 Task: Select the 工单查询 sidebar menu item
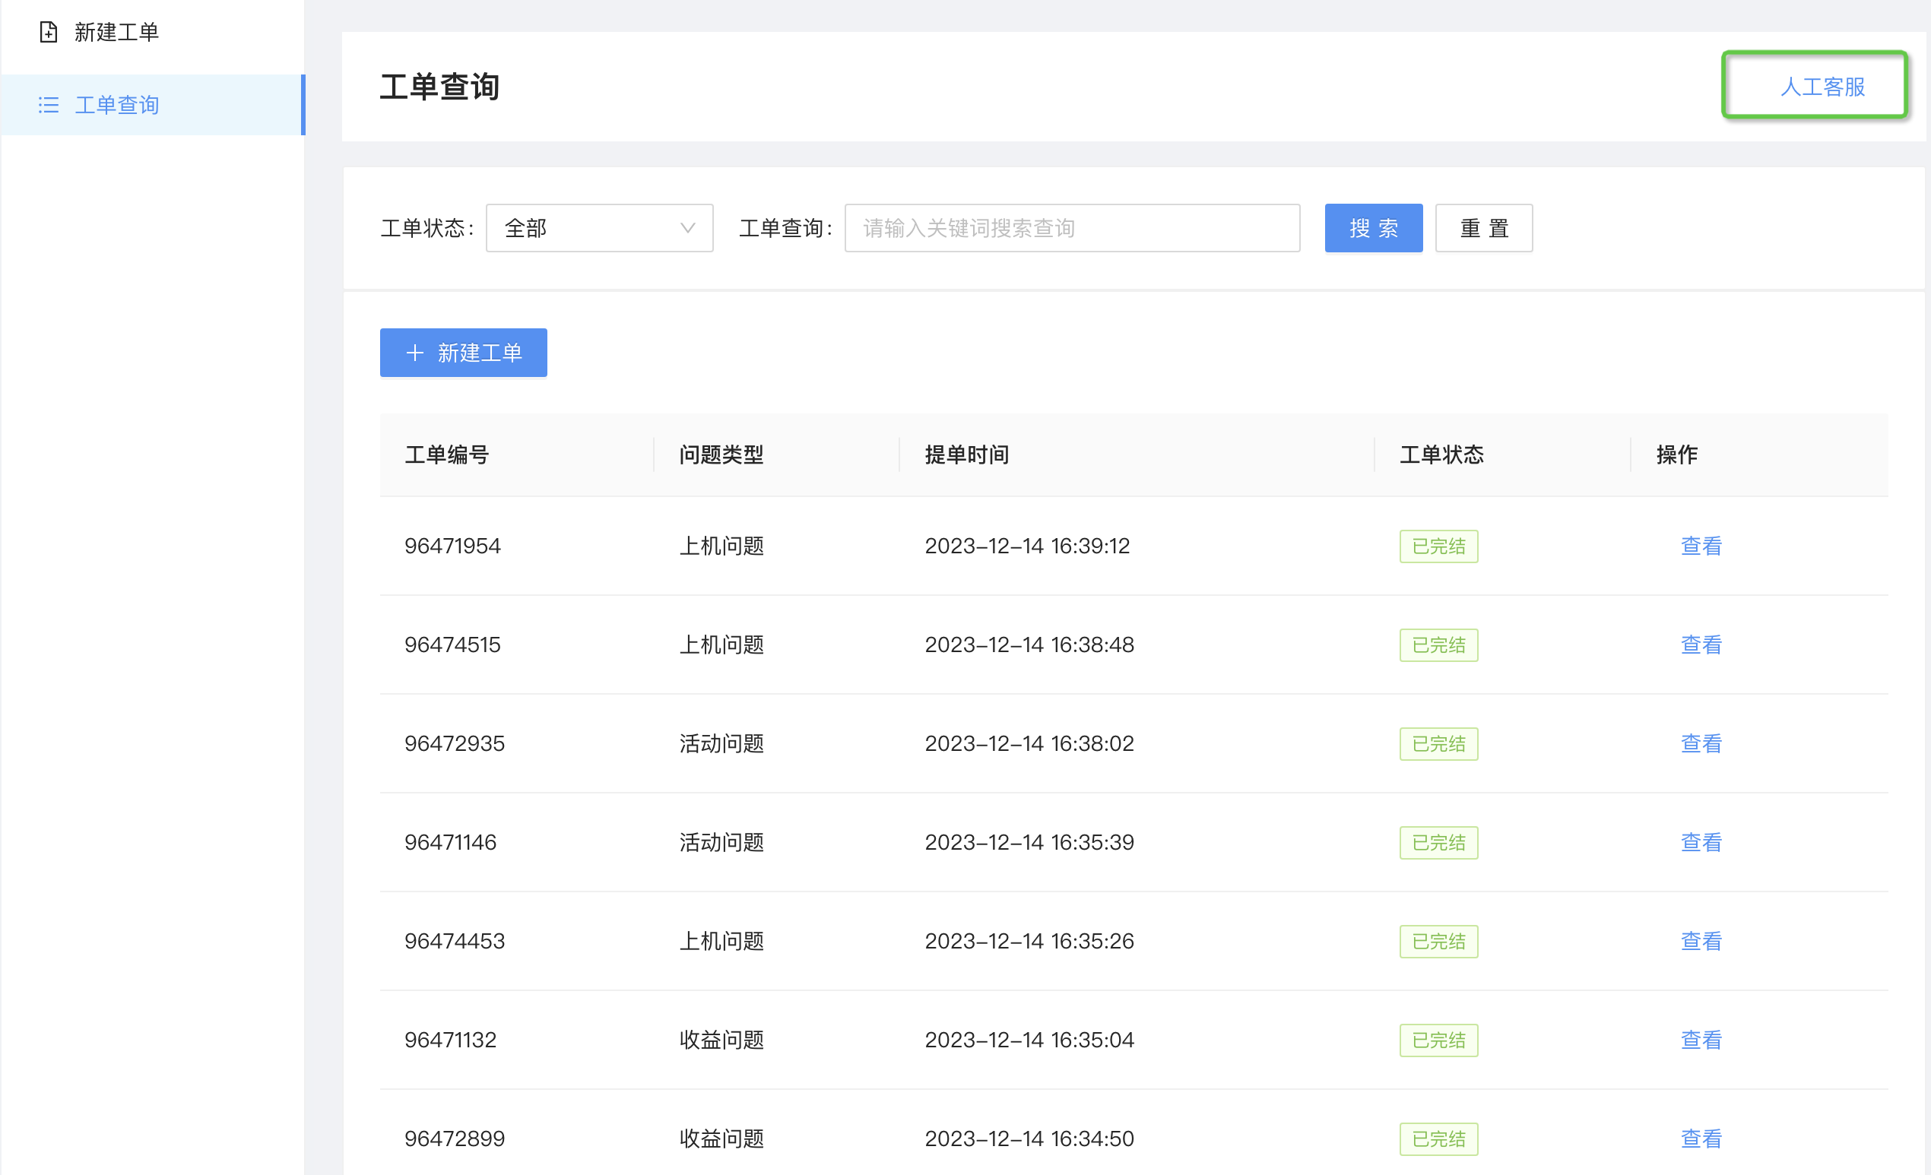152,105
